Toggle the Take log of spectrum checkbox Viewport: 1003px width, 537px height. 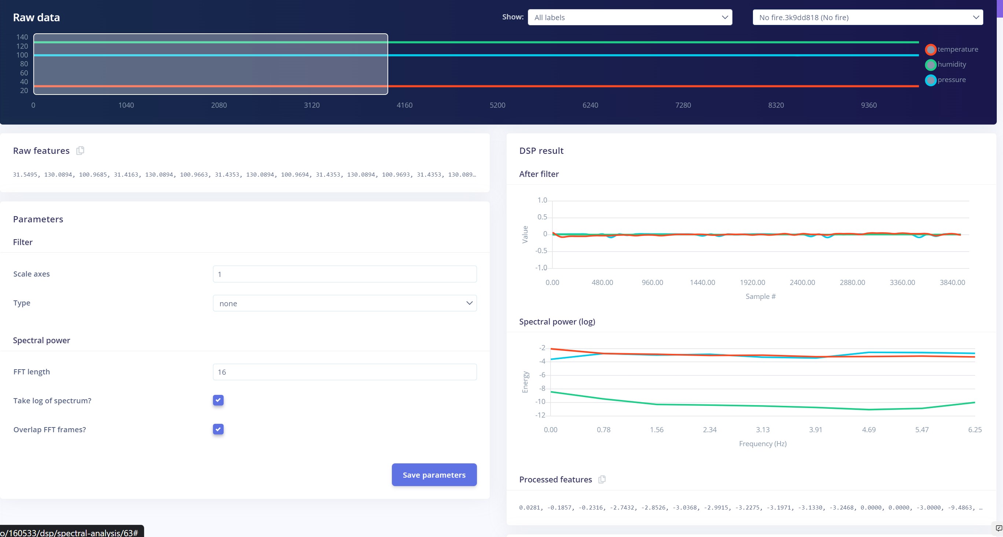coord(218,400)
